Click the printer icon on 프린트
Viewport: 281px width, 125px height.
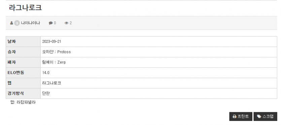click(235, 117)
